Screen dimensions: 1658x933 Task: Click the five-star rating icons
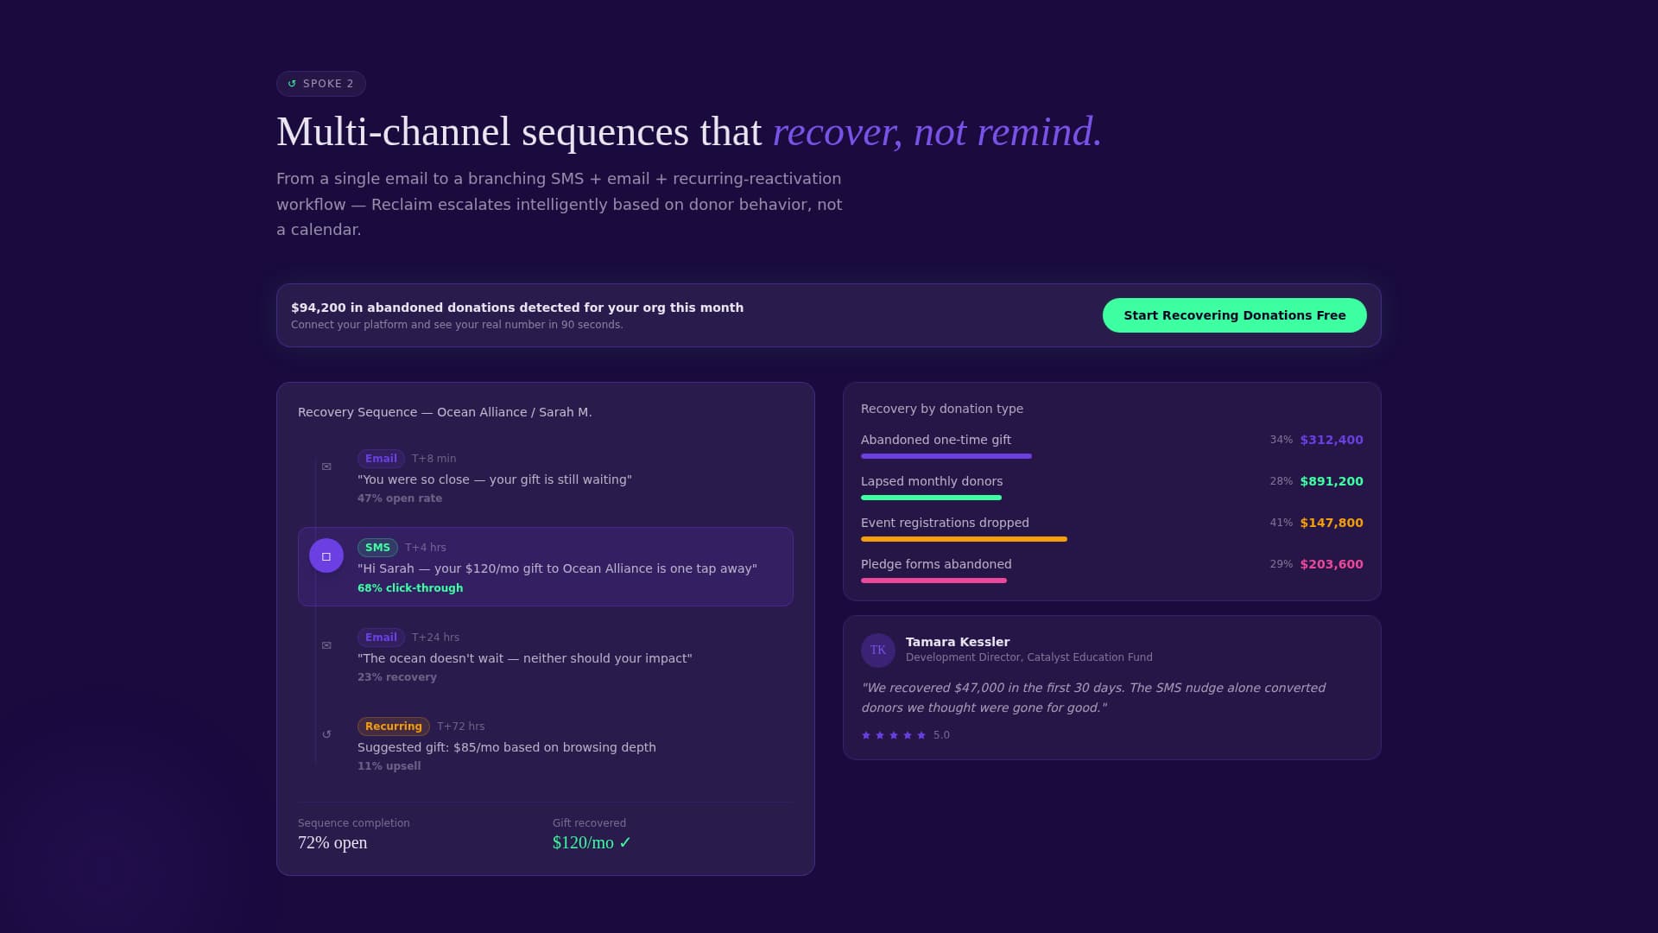[x=894, y=735]
